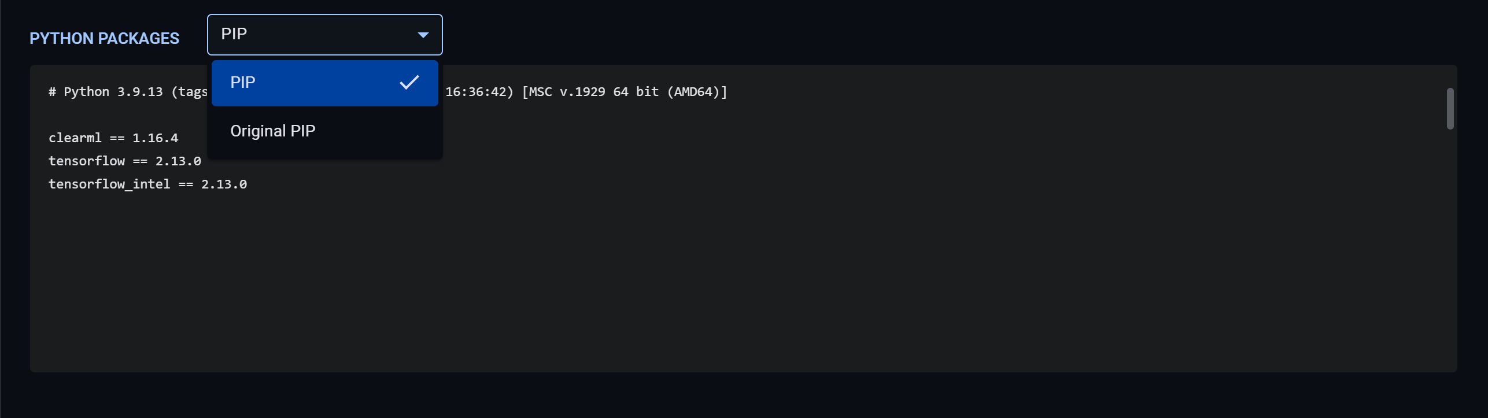This screenshot has width=1488, height=418.
Task: Click the checkmark next to PIP option
Action: point(410,83)
